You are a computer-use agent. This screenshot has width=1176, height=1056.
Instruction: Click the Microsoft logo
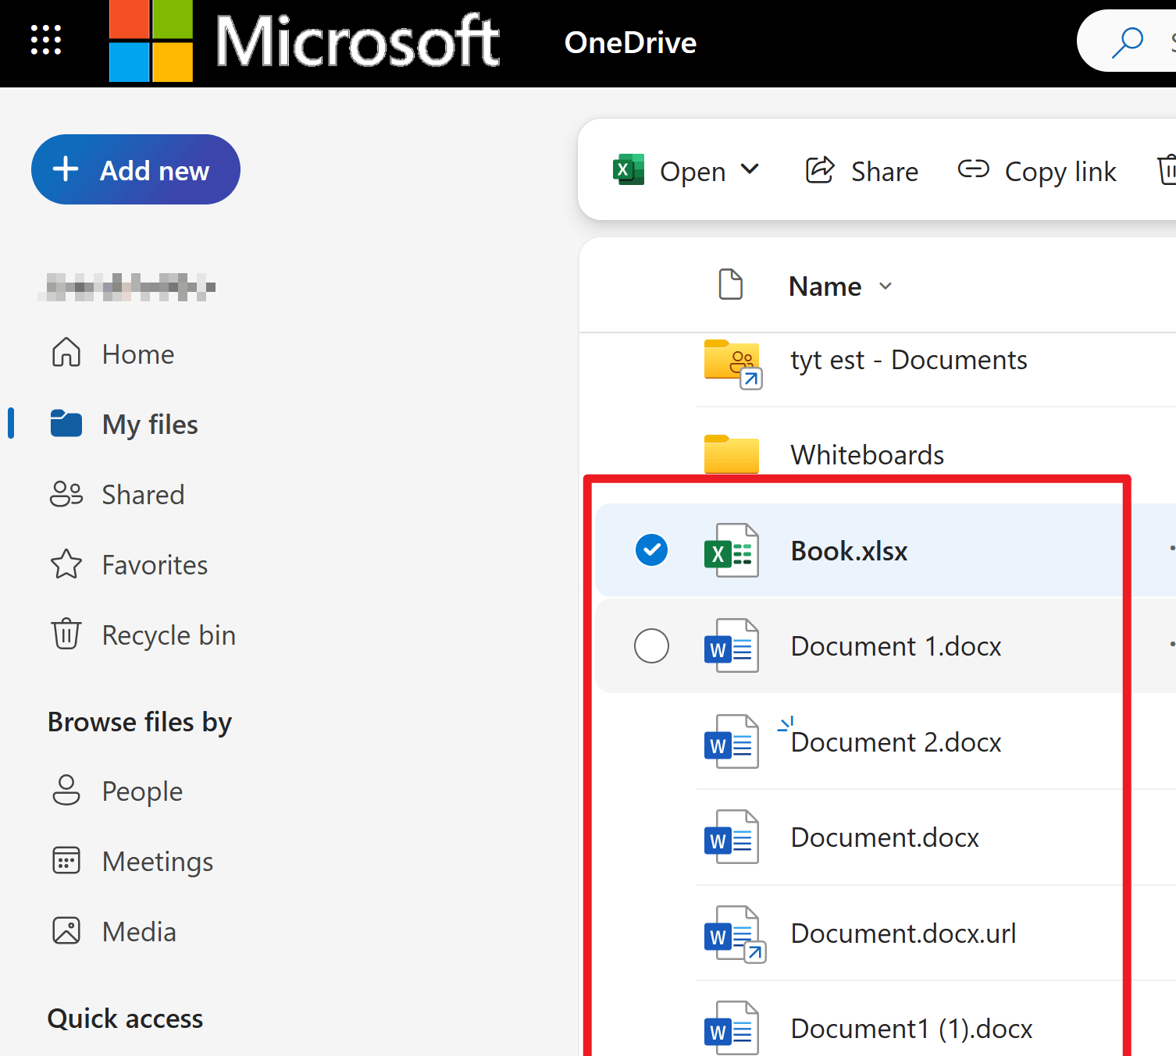pos(151,40)
